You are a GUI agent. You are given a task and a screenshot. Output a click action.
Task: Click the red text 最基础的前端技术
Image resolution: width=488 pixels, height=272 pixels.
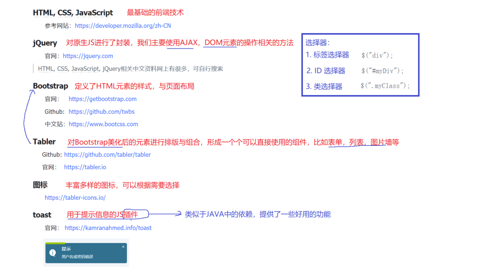(x=155, y=13)
